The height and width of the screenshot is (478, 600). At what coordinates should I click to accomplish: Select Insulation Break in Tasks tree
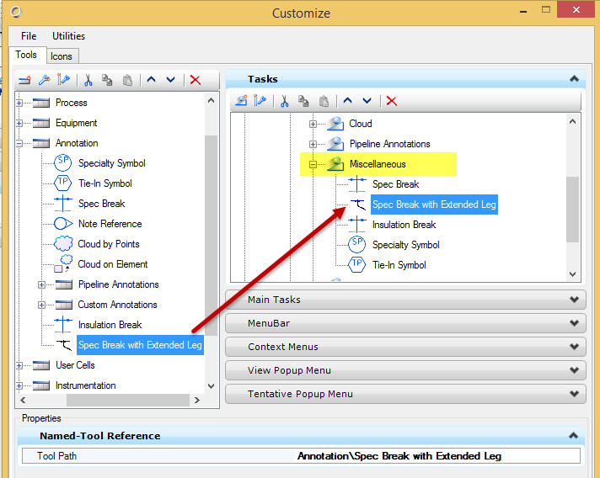pyautogui.click(x=404, y=225)
